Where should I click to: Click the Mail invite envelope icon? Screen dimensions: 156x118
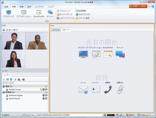(83, 90)
